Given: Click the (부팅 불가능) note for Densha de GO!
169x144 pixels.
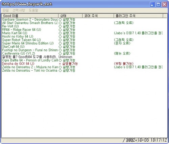Looking at the screenshot, I should (124, 64).
